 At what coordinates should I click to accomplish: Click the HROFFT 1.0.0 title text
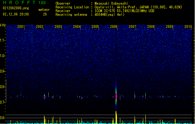[x=24, y=2]
